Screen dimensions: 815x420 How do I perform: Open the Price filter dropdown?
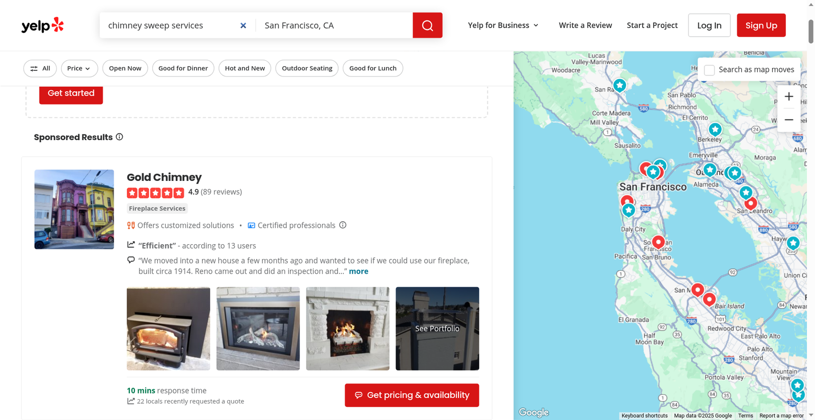[x=79, y=68]
